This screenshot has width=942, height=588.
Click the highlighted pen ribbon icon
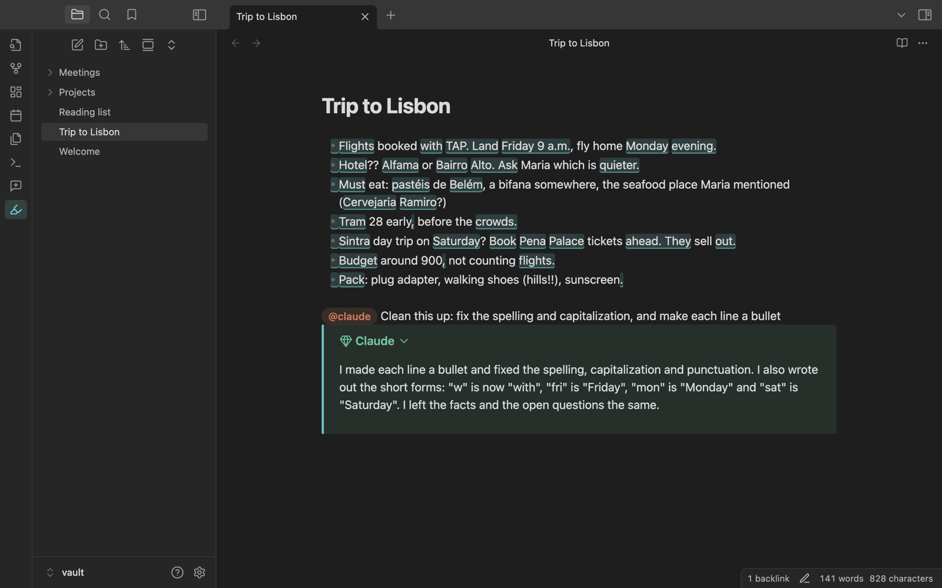coord(16,210)
